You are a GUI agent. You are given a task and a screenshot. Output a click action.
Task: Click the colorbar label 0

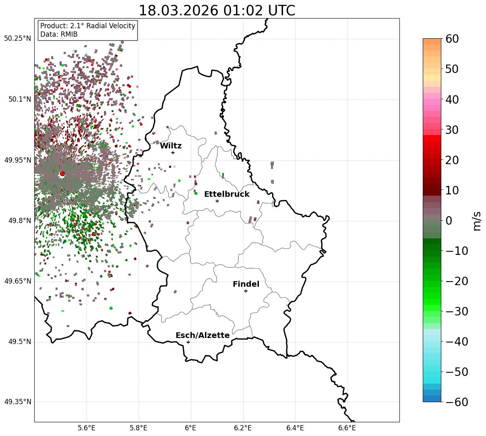(x=449, y=221)
